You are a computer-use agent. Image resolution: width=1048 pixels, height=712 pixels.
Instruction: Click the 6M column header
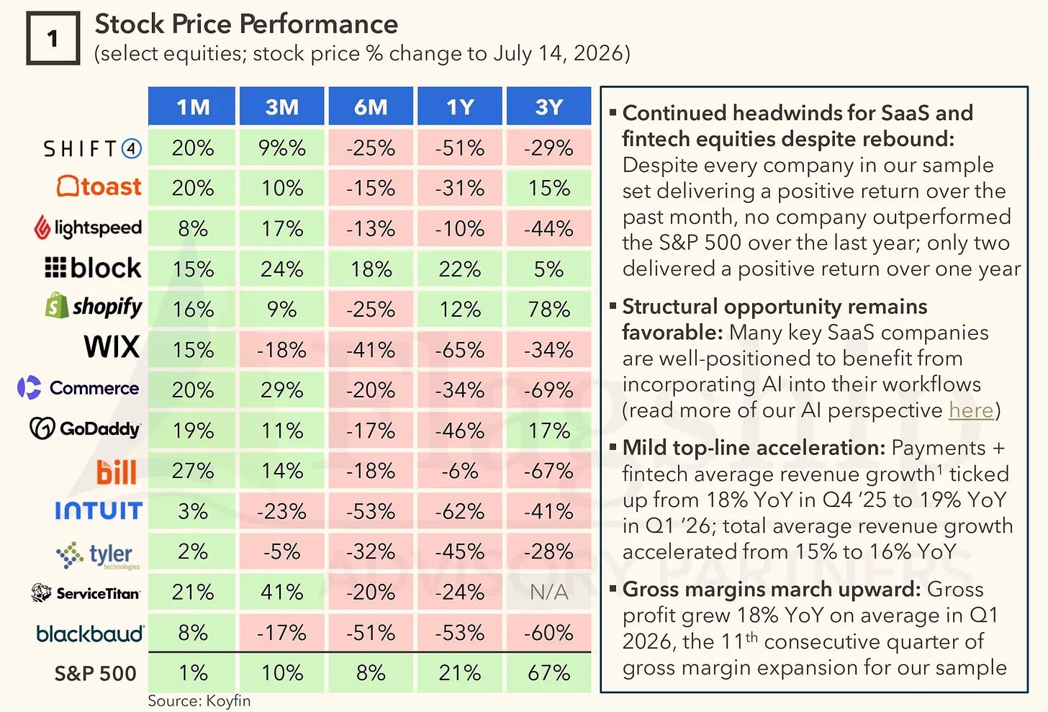pyautogui.click(x=371, y=107)
